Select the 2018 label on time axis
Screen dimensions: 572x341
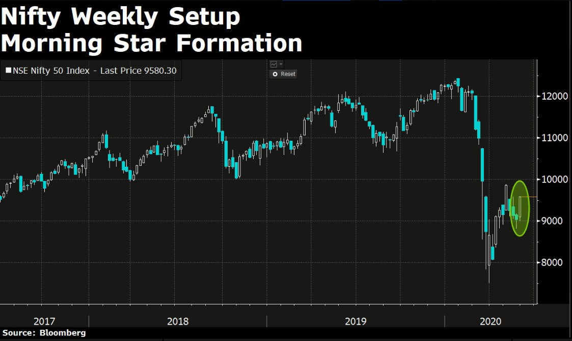[177, 321]
